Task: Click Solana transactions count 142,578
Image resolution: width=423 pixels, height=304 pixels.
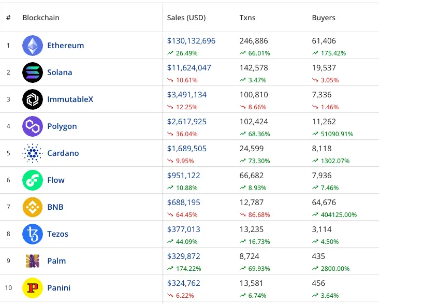Action: tap(254, 68)
